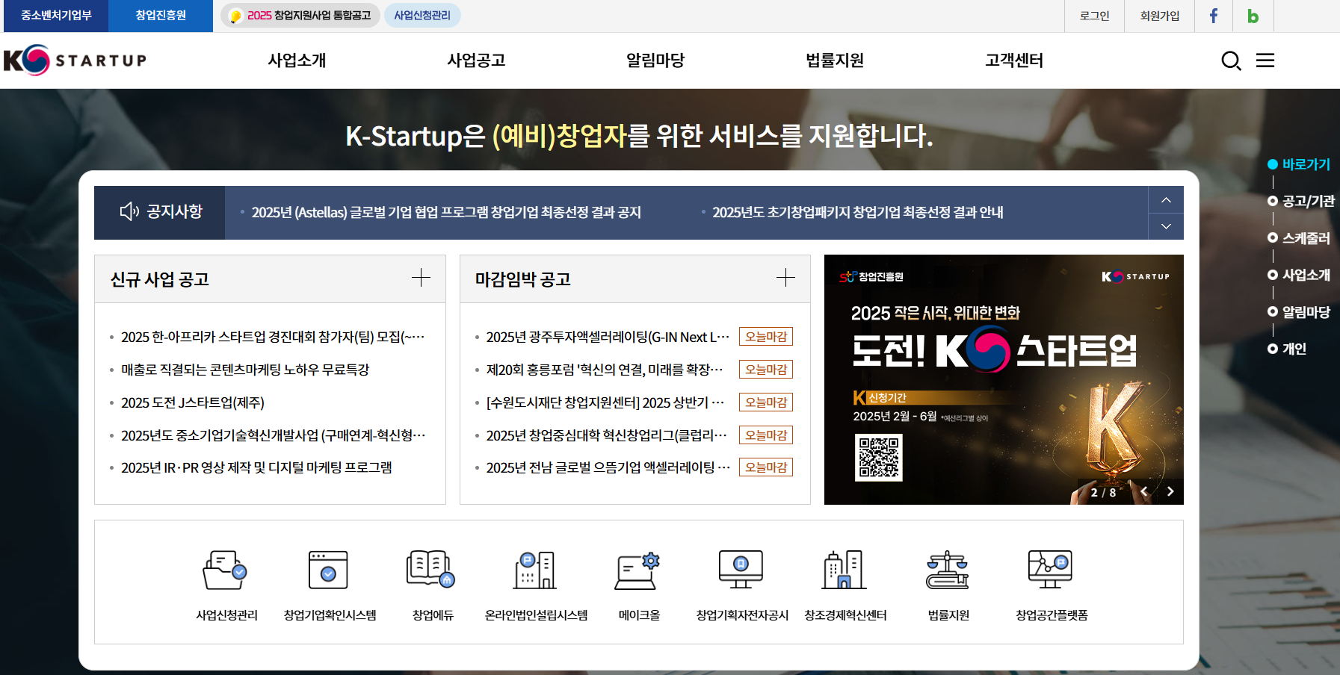This screenshot has height=675, width=1340.
Task: Visit the Facebook page icon
Action: click(1214, 16)
